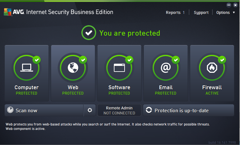Click the Remote Admin NOT CONNECTED button

(x=119, y=110)
